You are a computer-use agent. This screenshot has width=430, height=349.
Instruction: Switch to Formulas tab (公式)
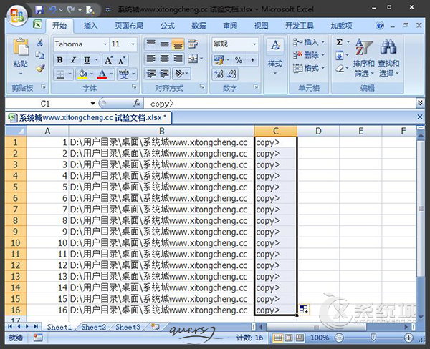(168, 26)
